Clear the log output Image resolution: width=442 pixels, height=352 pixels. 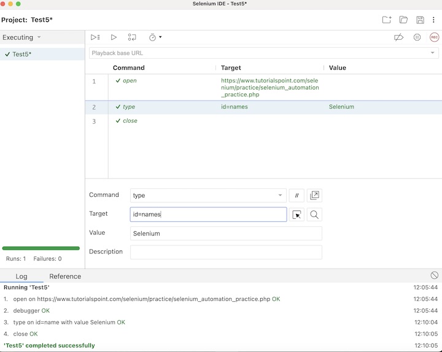(434, 276)
